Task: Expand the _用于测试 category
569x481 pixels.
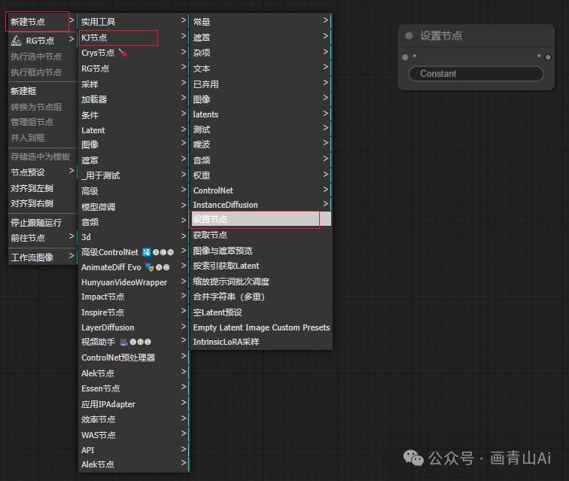Action: 133,175
